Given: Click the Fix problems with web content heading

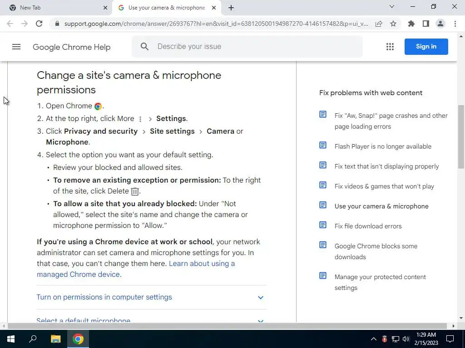Looking at the screenshot, I should [371, 93].
